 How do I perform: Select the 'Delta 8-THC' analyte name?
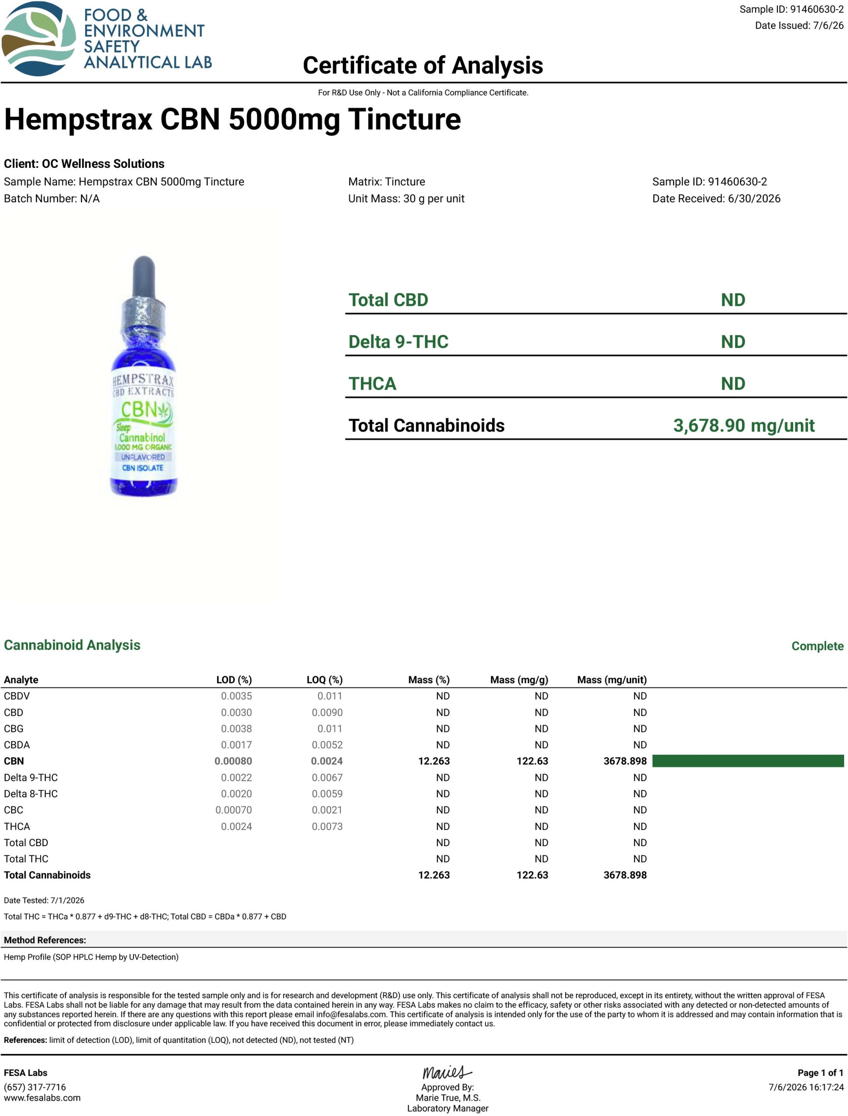[x=31, y=794]
